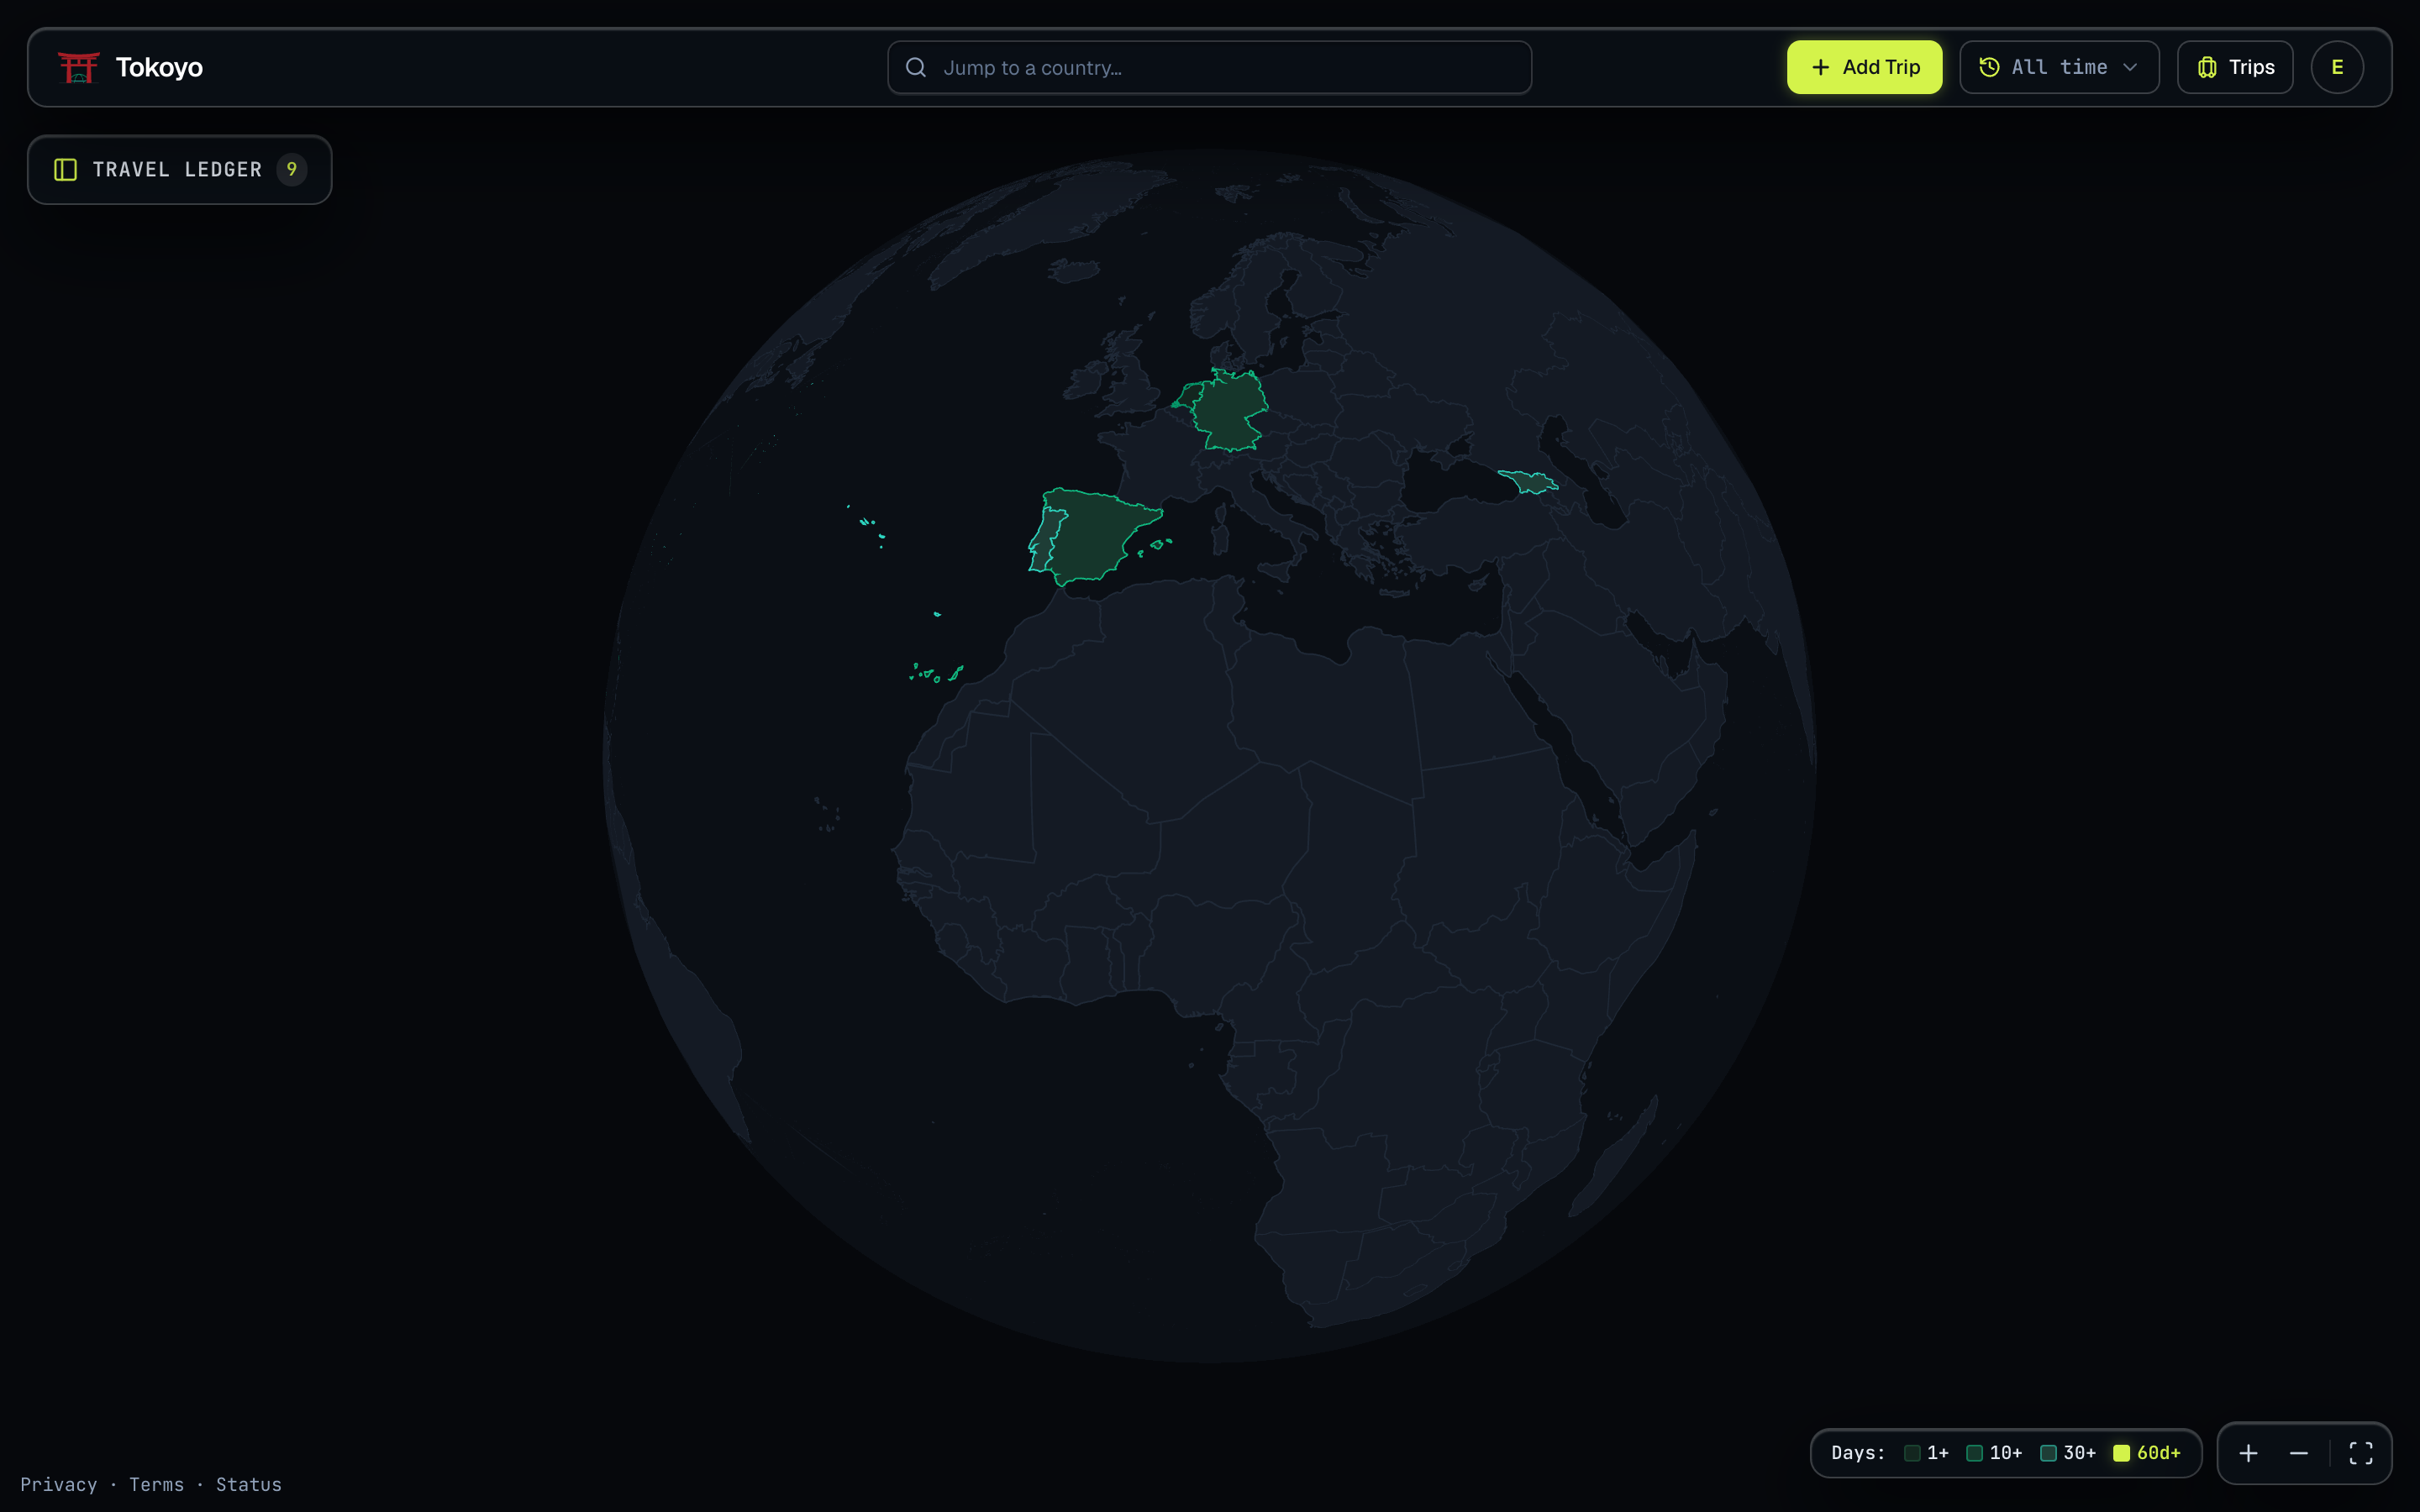Click the magnifier icon in search bar
The image size is (2420, 1512).
(x=915, y=67)
